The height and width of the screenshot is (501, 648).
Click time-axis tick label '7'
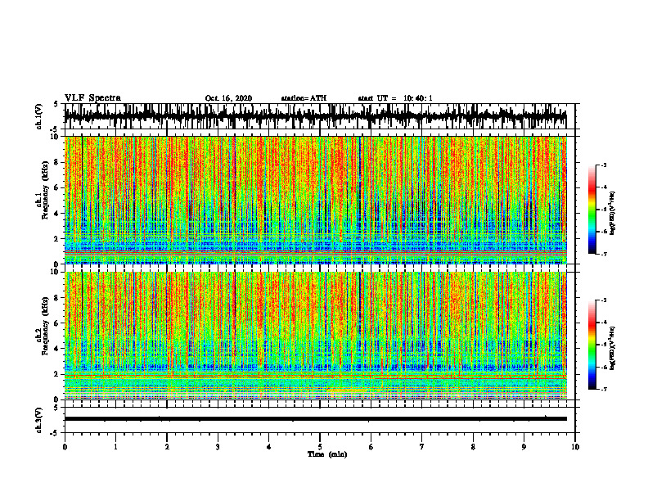tap(422, 447)
